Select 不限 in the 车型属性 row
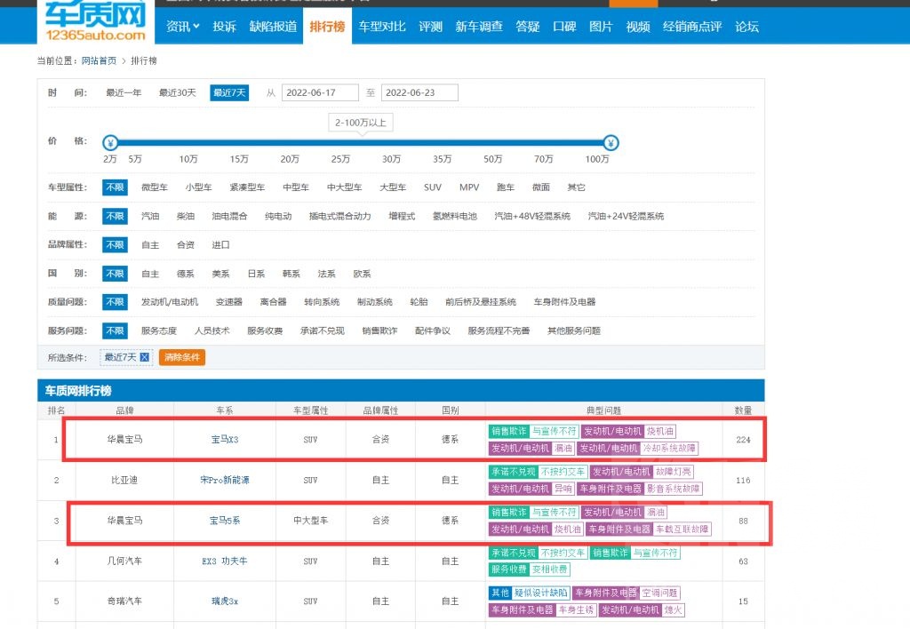Viewport: 910px width, 629px height. pos(115,187)
